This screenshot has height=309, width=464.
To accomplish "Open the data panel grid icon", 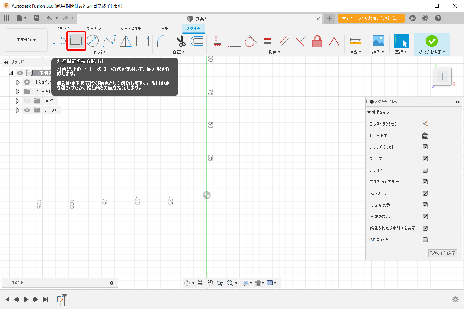I will pyautogui.click(x=7, y=18).
